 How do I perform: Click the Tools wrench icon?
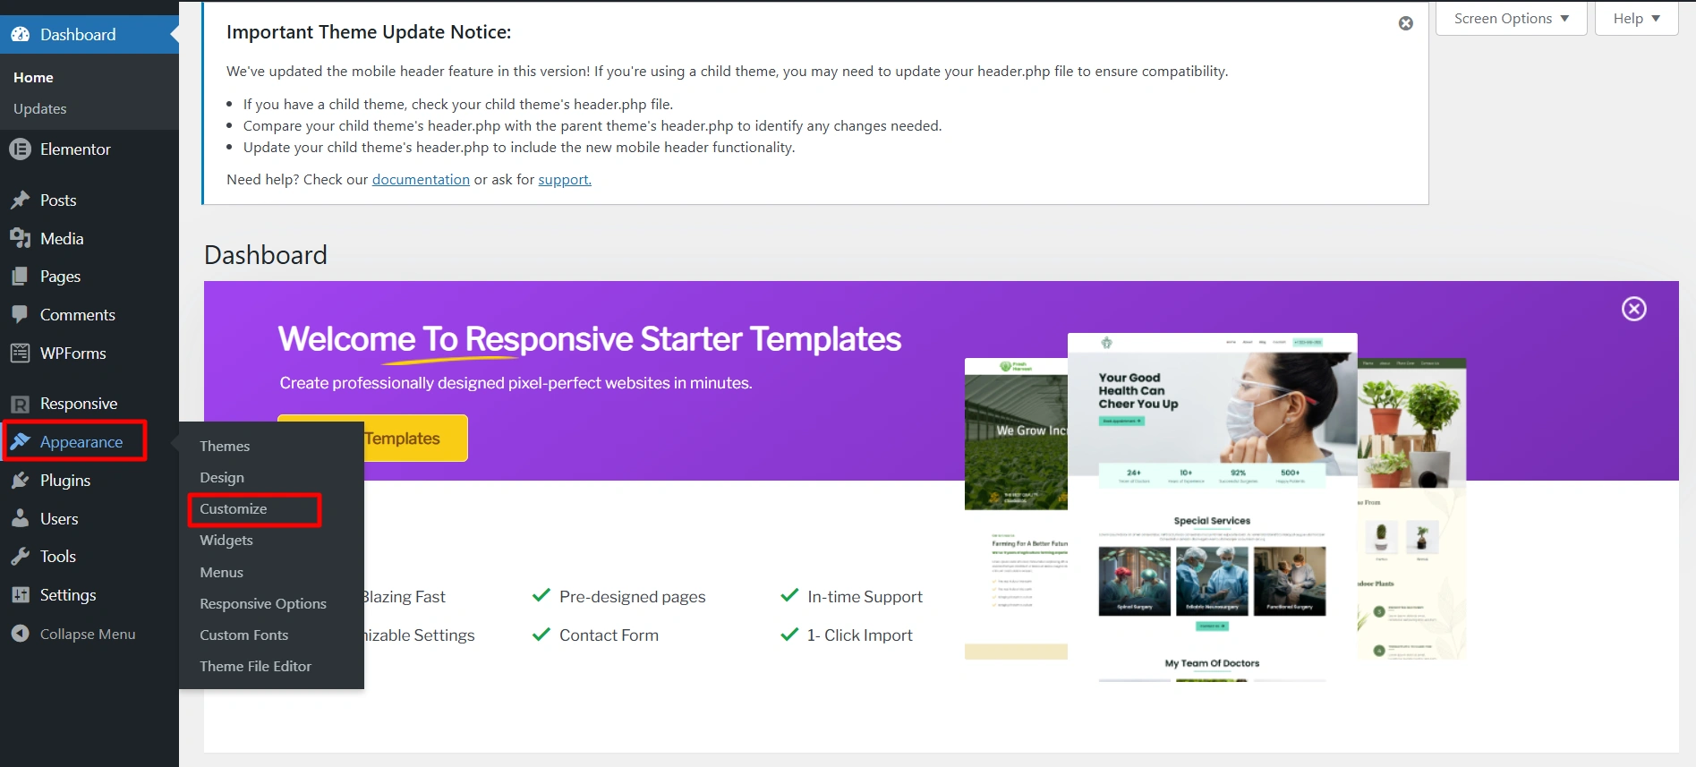[x=20, y=557]
